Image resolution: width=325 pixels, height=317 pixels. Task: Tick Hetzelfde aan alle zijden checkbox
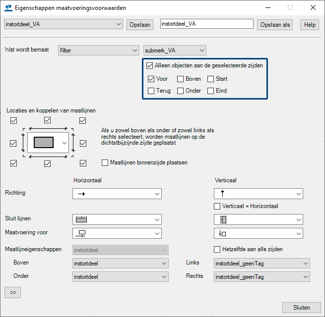tap(217, 250)
